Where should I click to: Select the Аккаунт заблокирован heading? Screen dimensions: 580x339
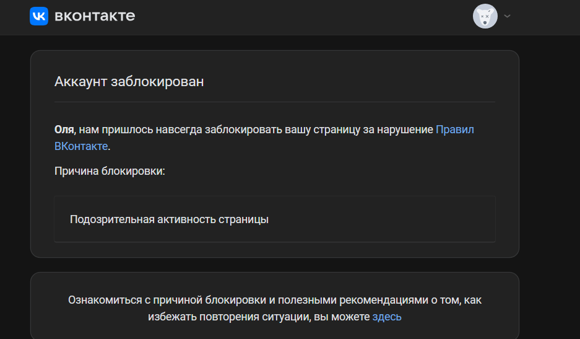(129, 82)
